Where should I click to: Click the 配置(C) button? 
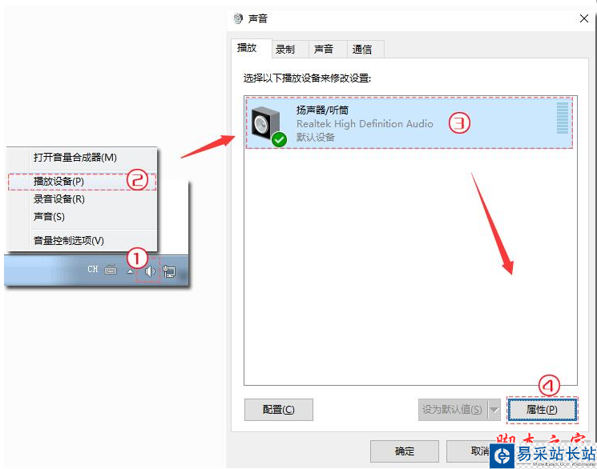(279, 410)
